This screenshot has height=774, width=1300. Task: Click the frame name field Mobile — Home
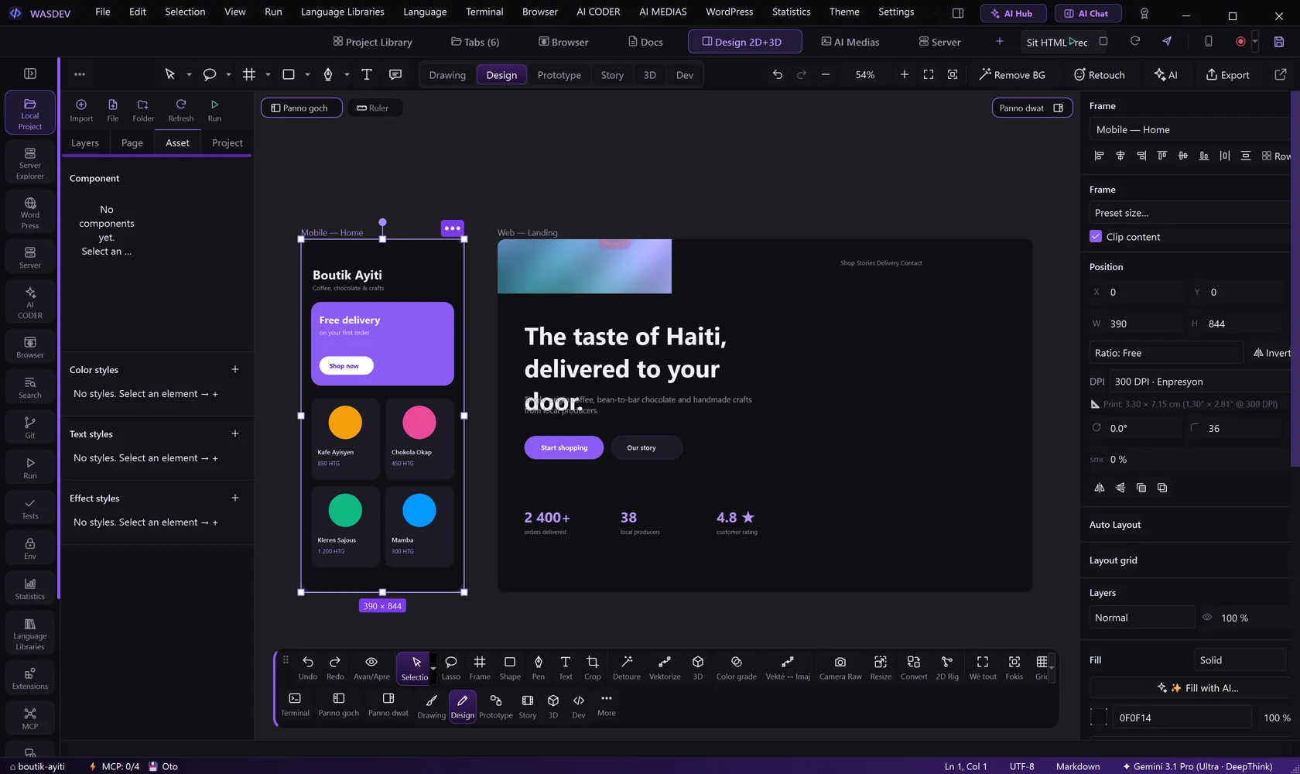(1192, 130)
